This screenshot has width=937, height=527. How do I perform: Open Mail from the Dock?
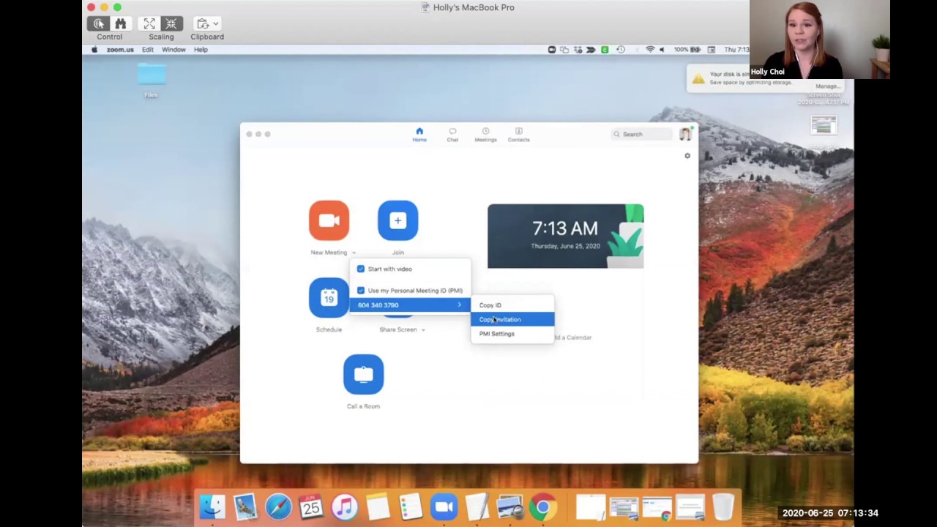coord(245,507)
